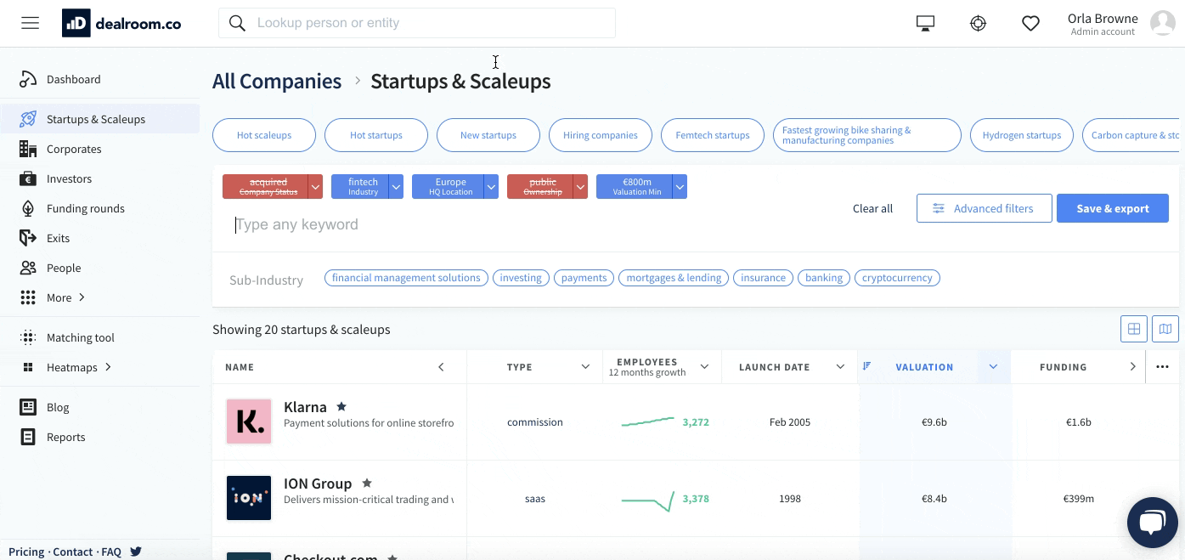Click the search magnifier icon
1185x560 pixels.
tap(238, 23)
